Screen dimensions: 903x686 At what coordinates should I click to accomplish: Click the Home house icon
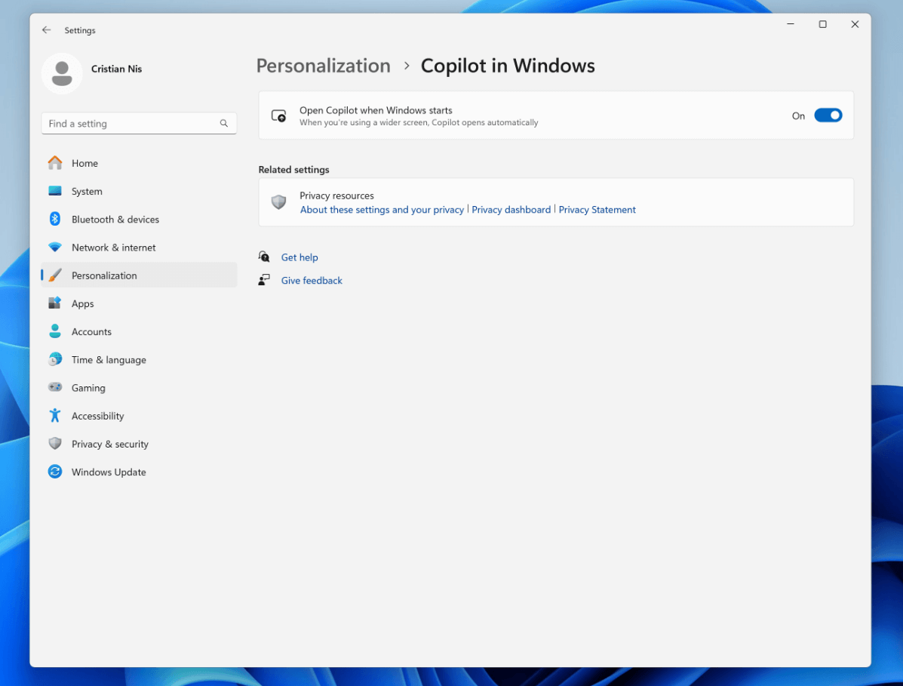[x=55, y=163]
